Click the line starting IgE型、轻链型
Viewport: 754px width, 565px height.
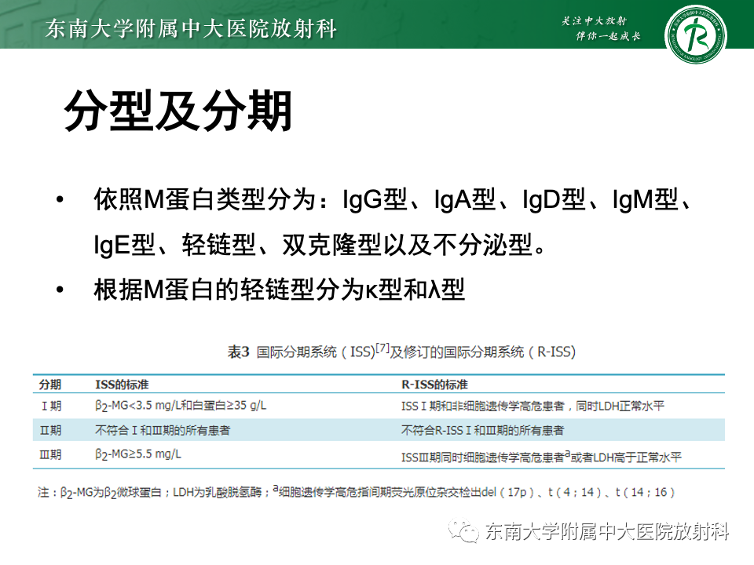click(320, 245)
